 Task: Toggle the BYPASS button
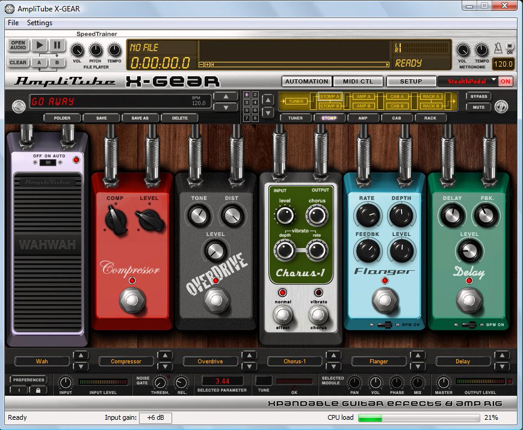point(478,97)
